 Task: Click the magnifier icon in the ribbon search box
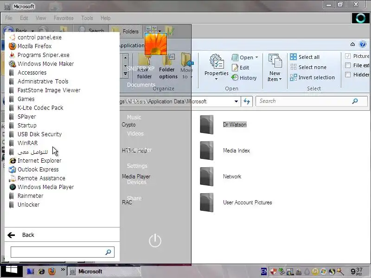pos(355,101)
